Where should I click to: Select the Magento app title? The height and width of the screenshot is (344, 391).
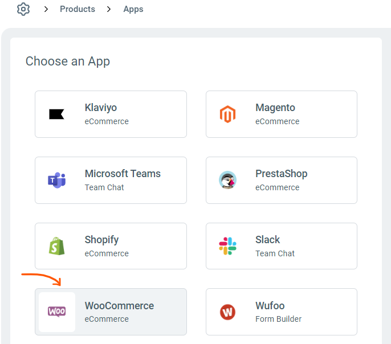[275, 108]
